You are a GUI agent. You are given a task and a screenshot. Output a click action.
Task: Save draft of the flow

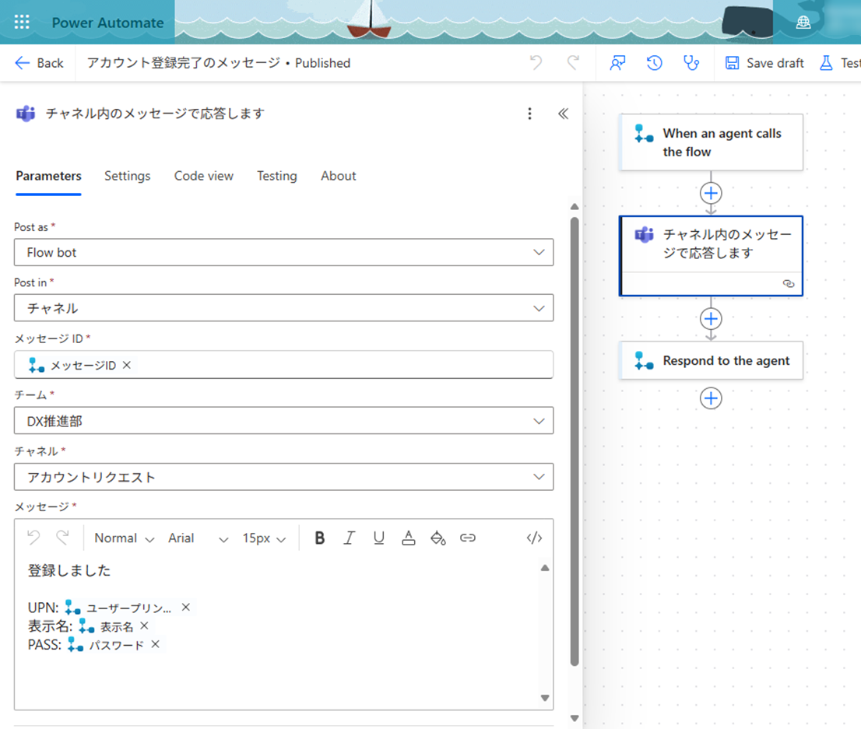(x=764, y=63)
